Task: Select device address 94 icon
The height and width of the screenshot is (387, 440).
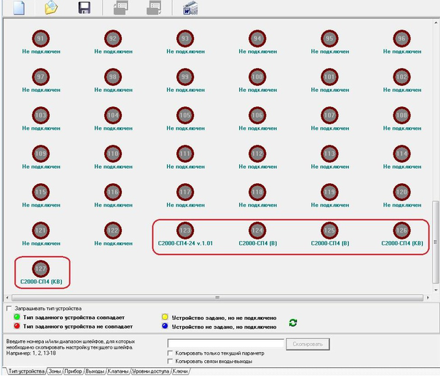Action: pos(257,38)
